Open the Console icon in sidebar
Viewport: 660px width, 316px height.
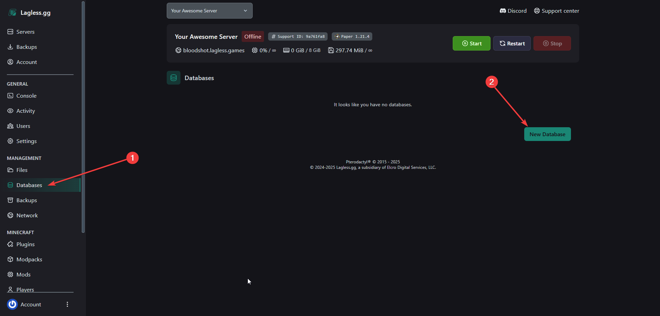10,96
